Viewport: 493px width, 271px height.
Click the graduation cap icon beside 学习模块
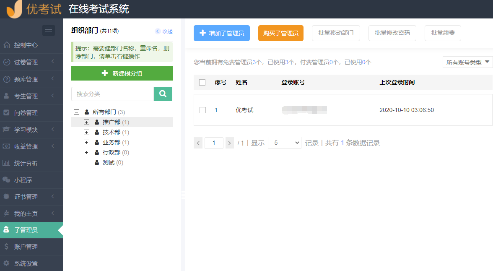point(6,129)
